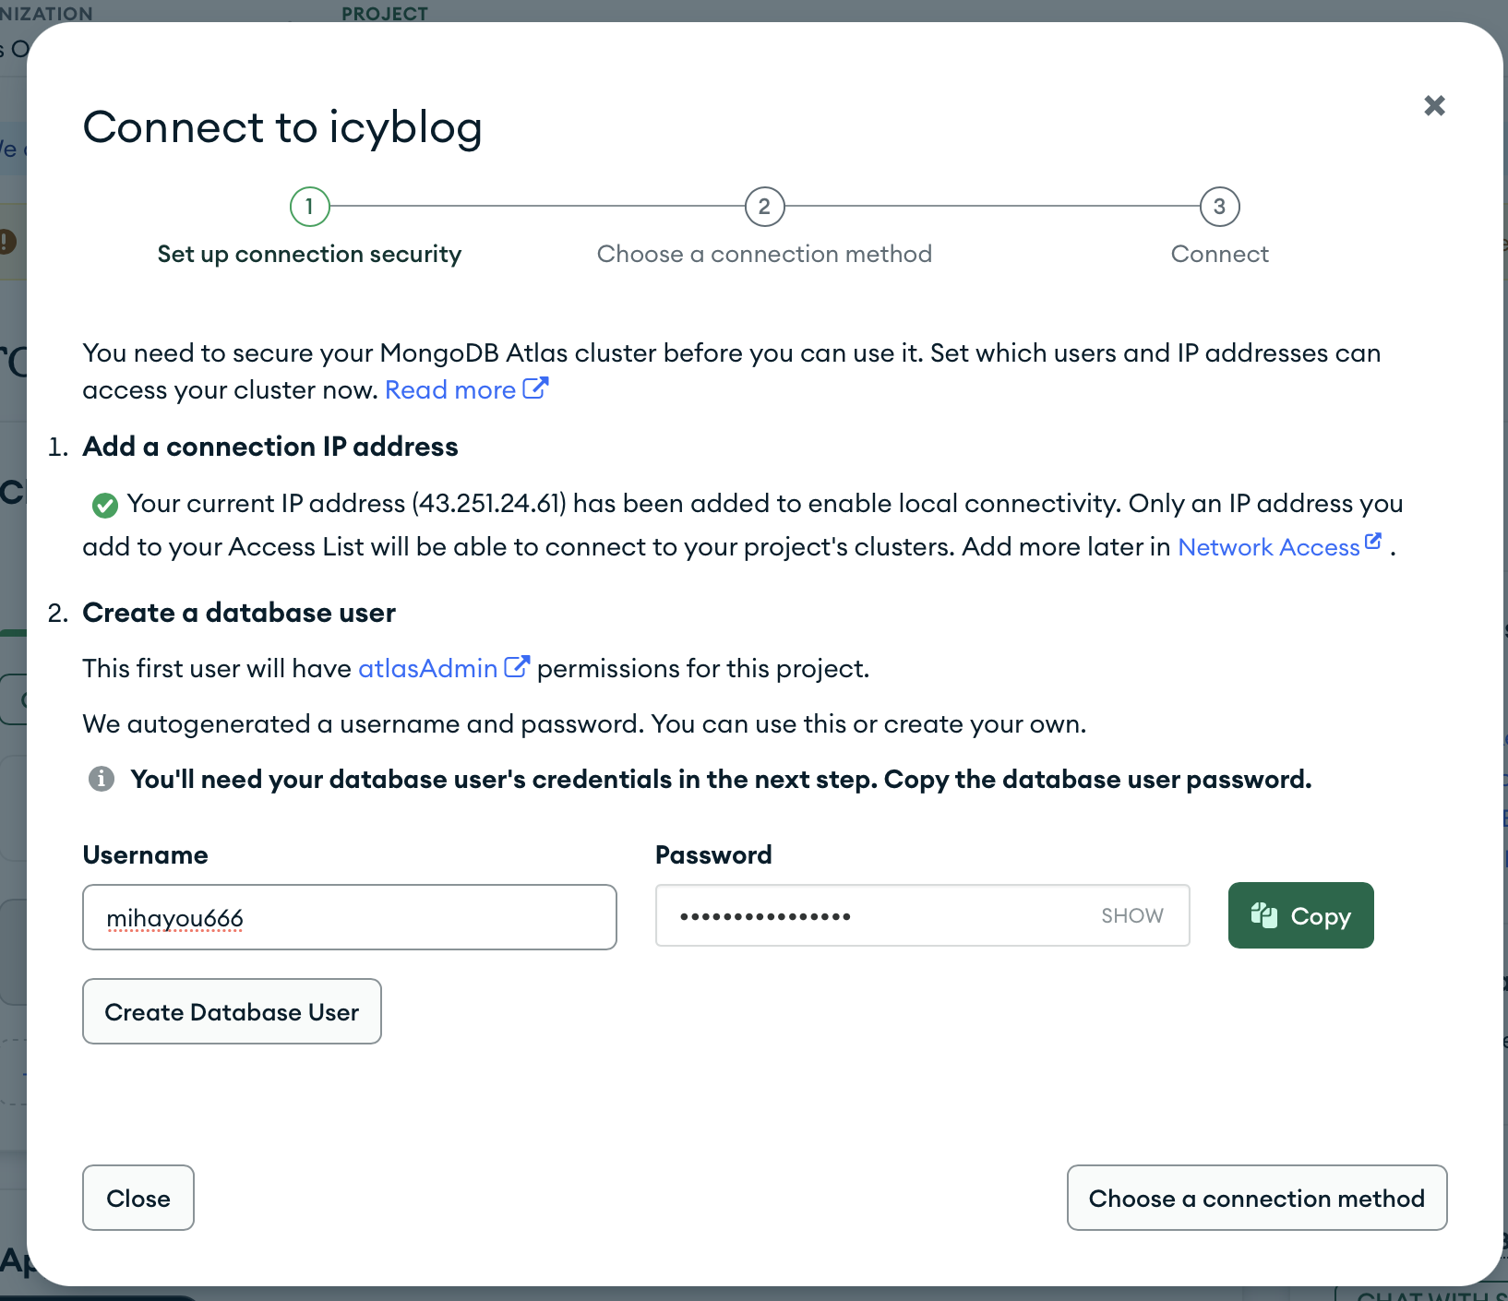
Task: Select step 1 circle in the stepper
Action: click(309, 207)
